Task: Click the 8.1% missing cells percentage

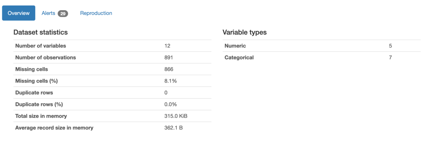Action: 170,81
